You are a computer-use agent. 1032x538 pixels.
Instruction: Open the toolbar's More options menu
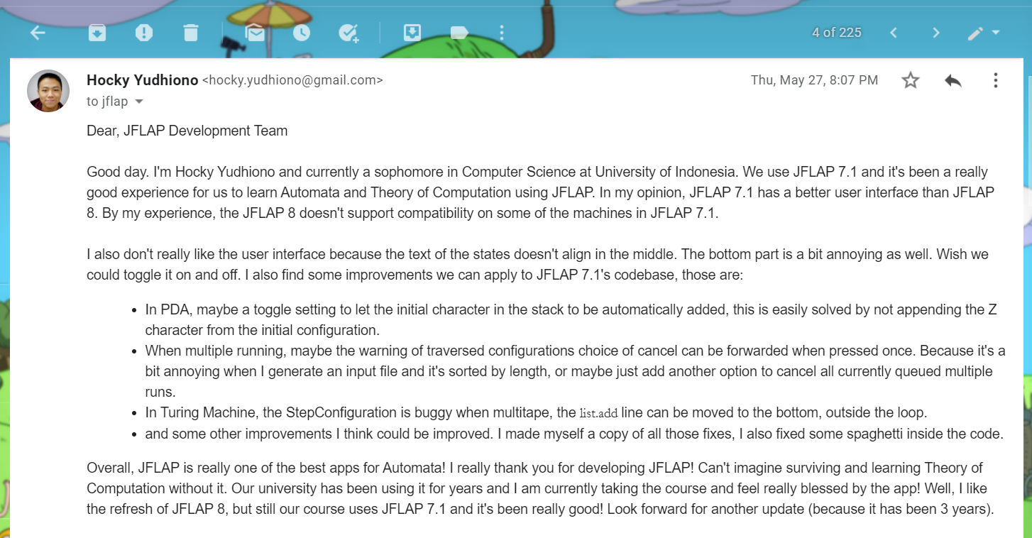[502, 33]
